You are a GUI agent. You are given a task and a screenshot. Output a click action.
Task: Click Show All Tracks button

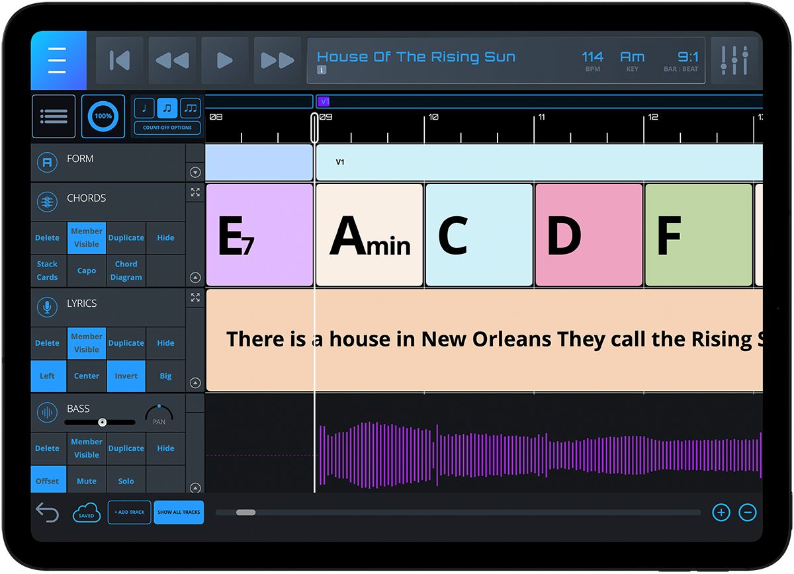pos(179,512)
